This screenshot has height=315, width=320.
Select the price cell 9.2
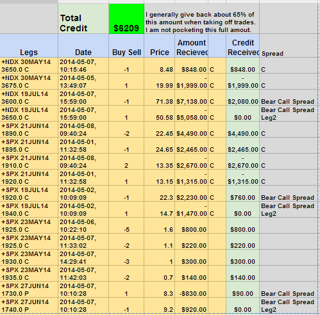160,305
